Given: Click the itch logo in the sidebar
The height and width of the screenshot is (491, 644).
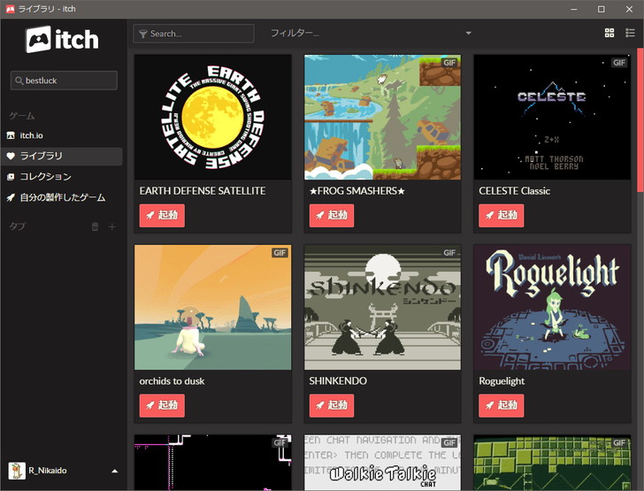Looking at the screenshot, I should (62, 40).
